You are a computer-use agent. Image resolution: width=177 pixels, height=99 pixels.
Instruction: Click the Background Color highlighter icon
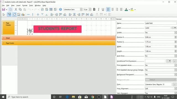point(132,9)
